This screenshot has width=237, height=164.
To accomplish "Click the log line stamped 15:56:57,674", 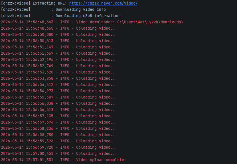I will [x=59, y=122].
